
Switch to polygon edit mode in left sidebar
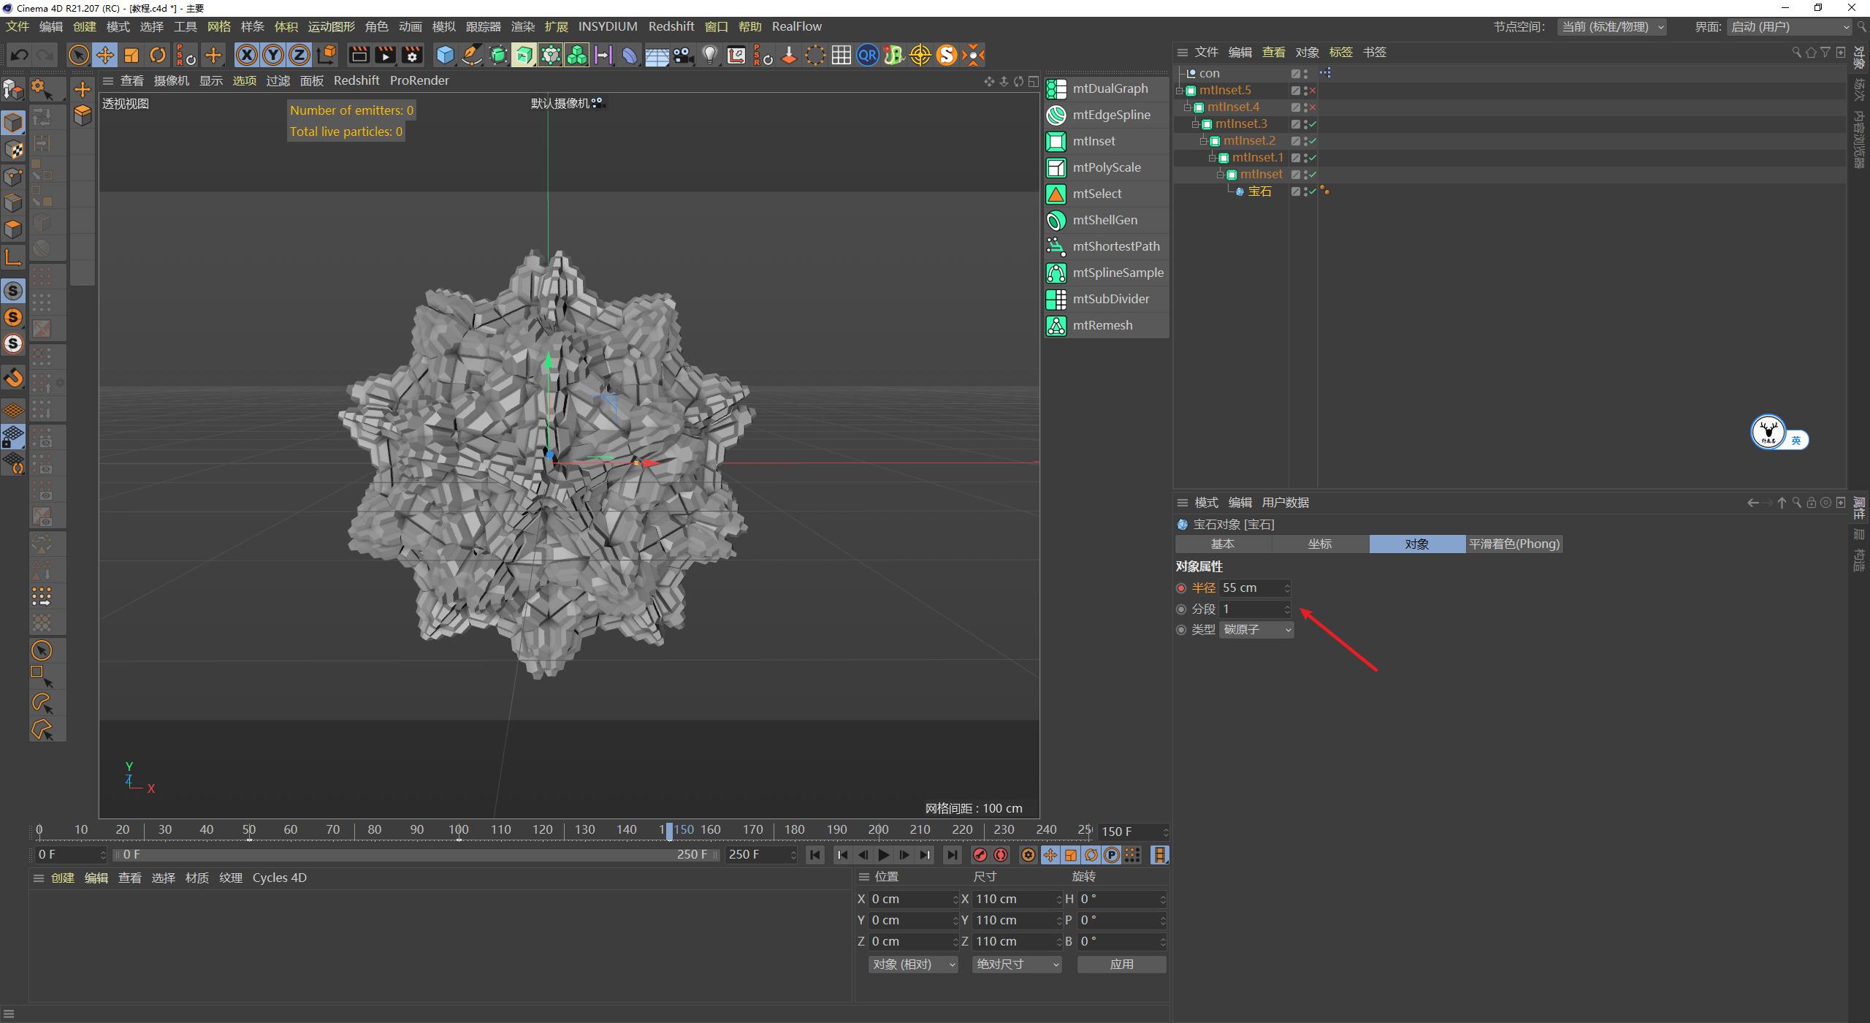click(13, 229)
